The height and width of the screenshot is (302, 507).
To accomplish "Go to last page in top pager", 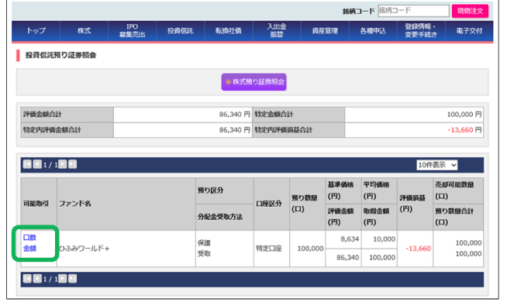I will (72, 164).
